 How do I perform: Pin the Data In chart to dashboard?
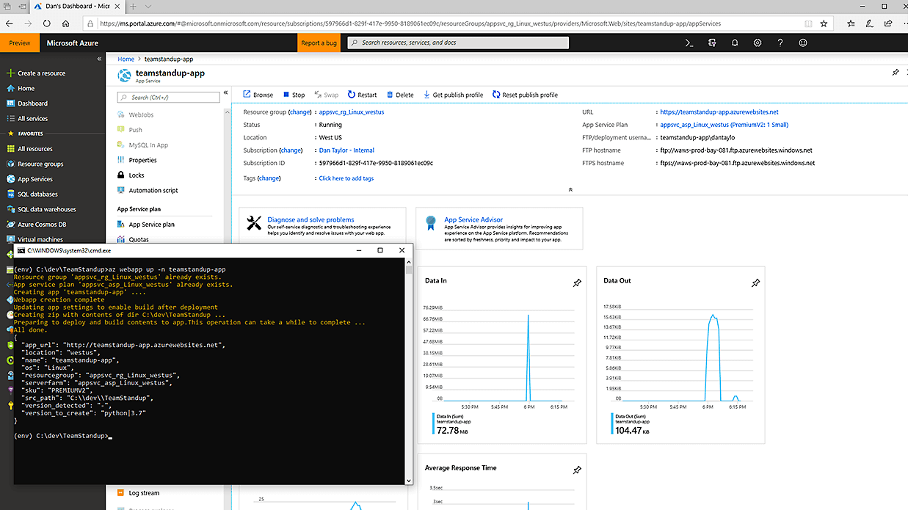tap(577, 283)
